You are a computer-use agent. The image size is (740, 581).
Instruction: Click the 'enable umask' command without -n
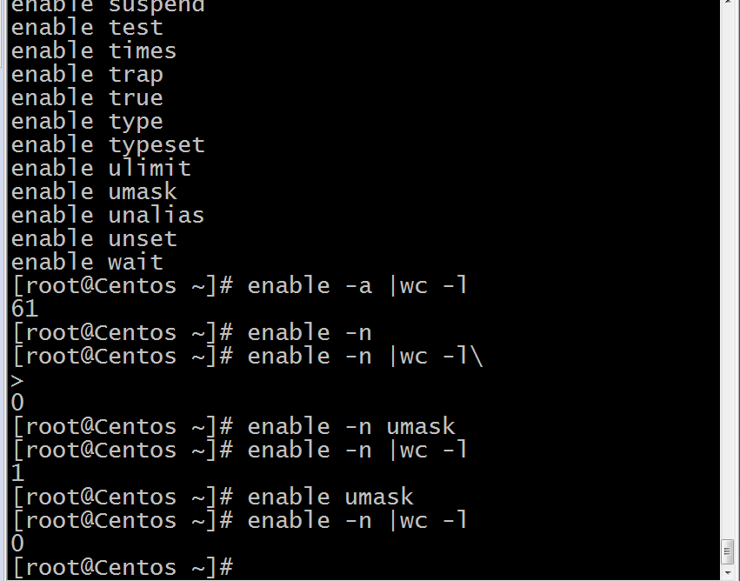pyautogui.click(x=330, y=497)
